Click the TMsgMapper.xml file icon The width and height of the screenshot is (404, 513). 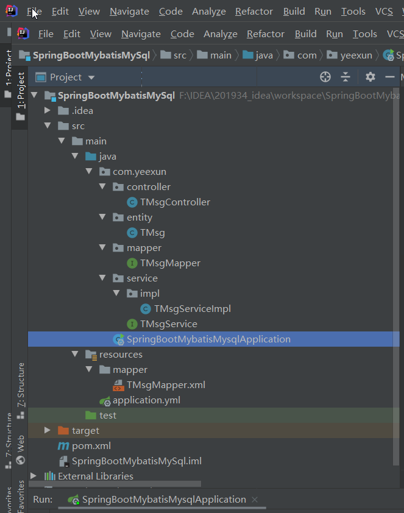(119, 384)
